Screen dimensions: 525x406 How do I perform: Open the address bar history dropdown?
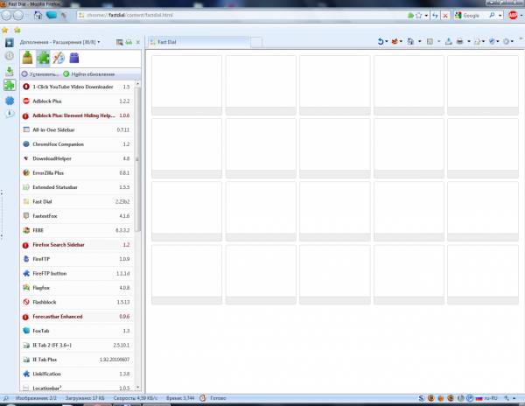pyautogui.click(x=426, y=16)
